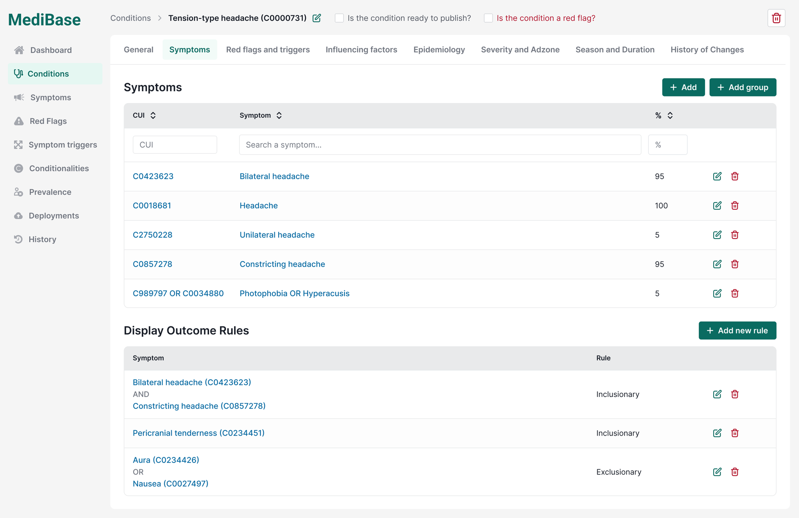Click the Add symptom button

(x=683, y=87)
